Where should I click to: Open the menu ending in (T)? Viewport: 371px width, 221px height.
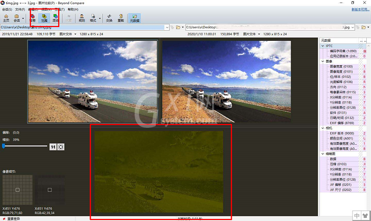click(59, 10)
